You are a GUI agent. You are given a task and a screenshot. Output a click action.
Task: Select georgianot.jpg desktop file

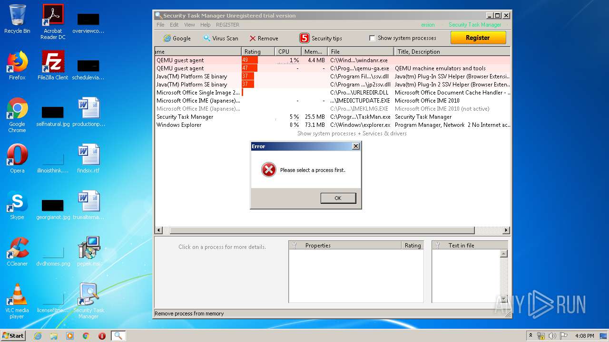coord(53,208)
